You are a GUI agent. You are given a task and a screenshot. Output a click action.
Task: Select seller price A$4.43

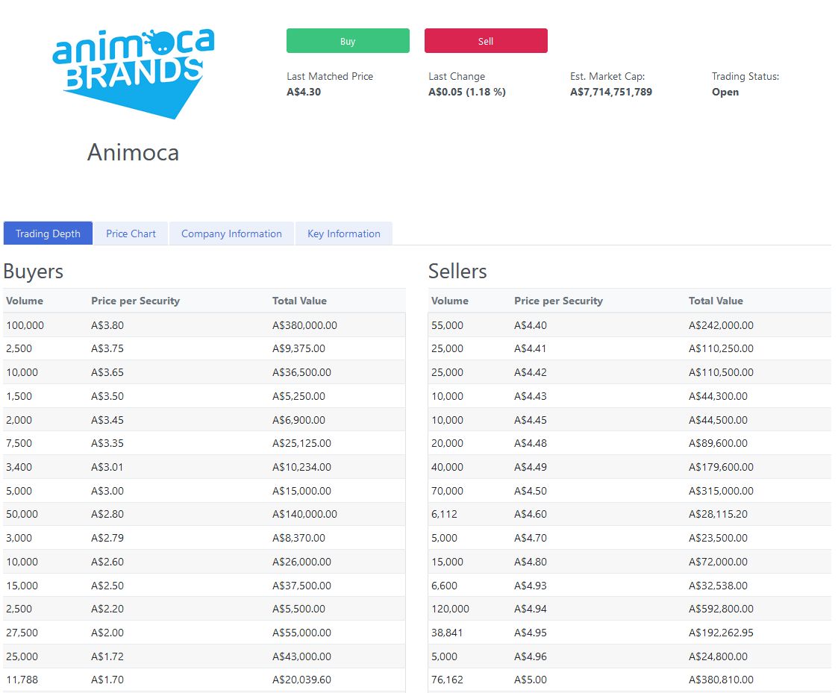(531, 396)
